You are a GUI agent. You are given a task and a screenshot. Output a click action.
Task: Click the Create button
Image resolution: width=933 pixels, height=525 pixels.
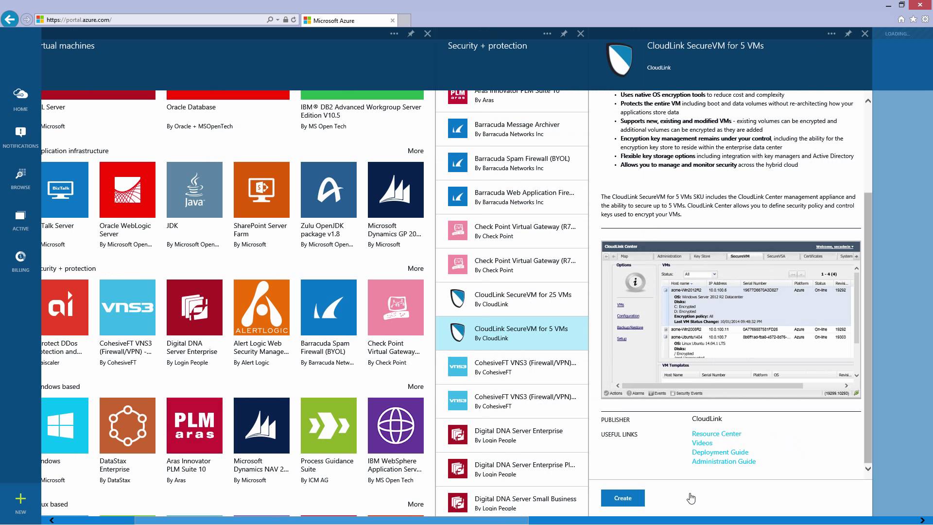(622, 498)
